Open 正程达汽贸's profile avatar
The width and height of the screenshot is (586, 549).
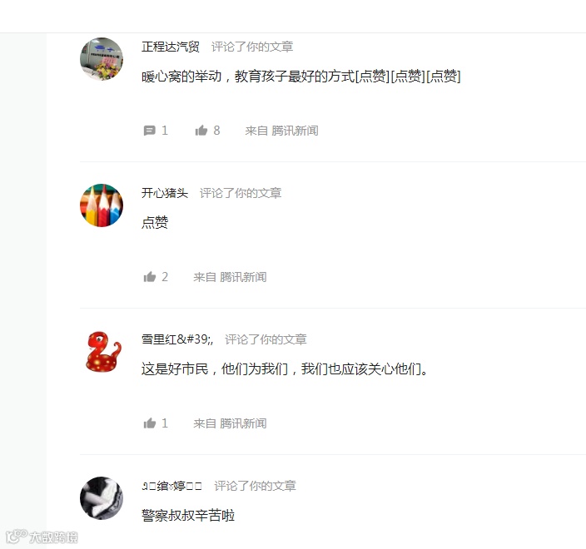point(102,58)
